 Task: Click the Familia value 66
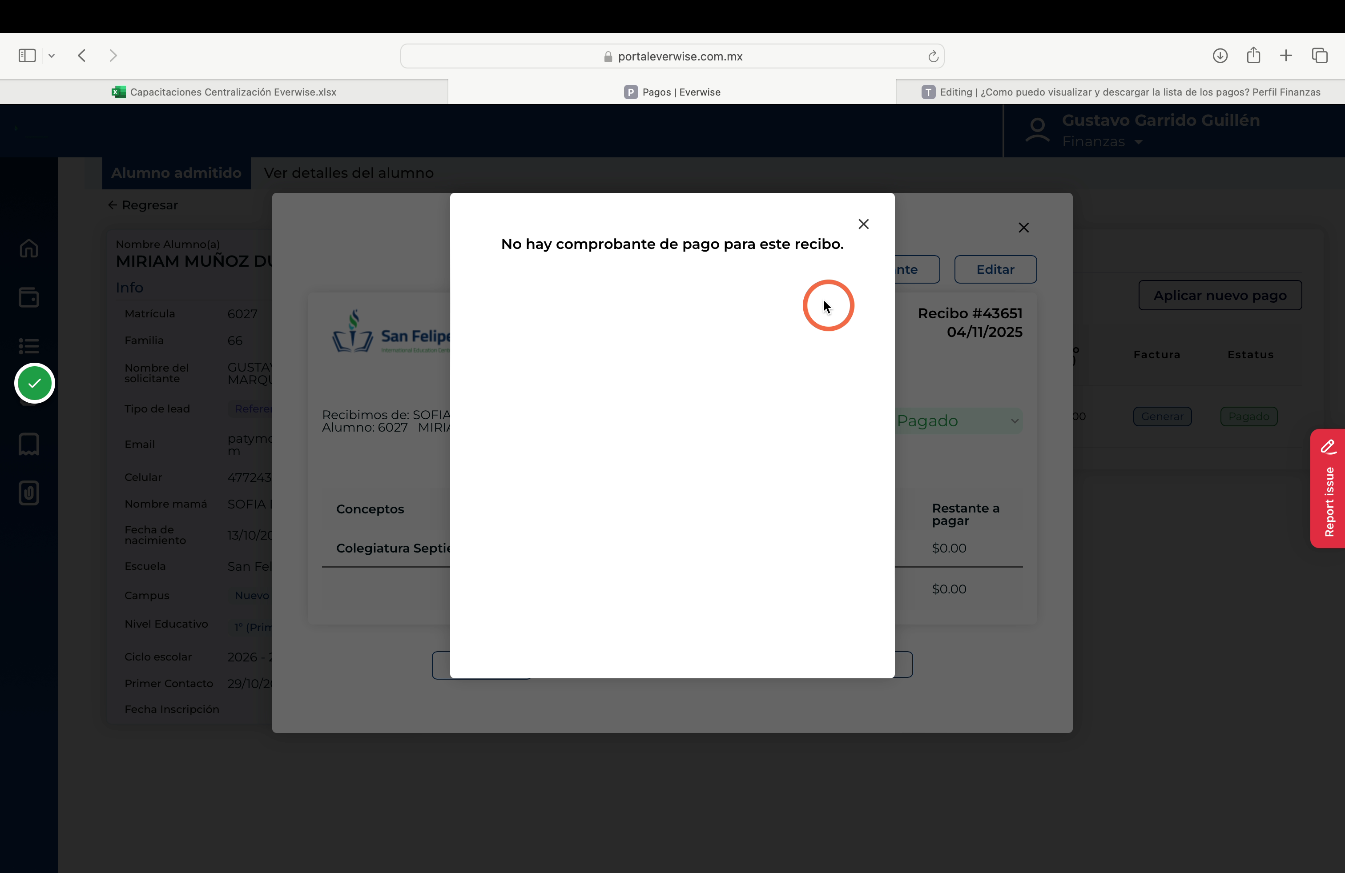[x=235, y=340]
